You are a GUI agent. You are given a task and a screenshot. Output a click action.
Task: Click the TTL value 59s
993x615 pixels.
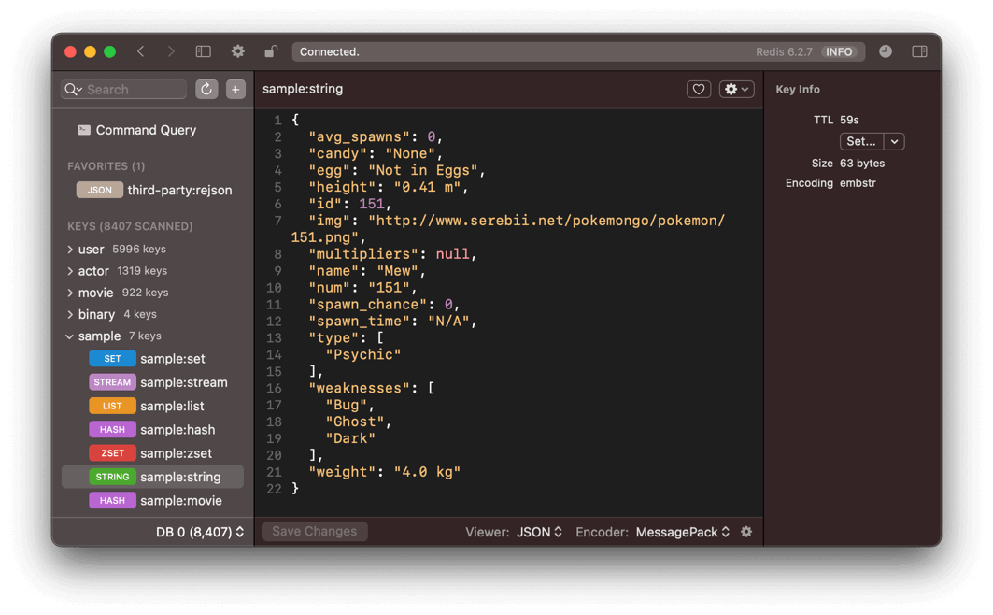click(x=849, y=120)
